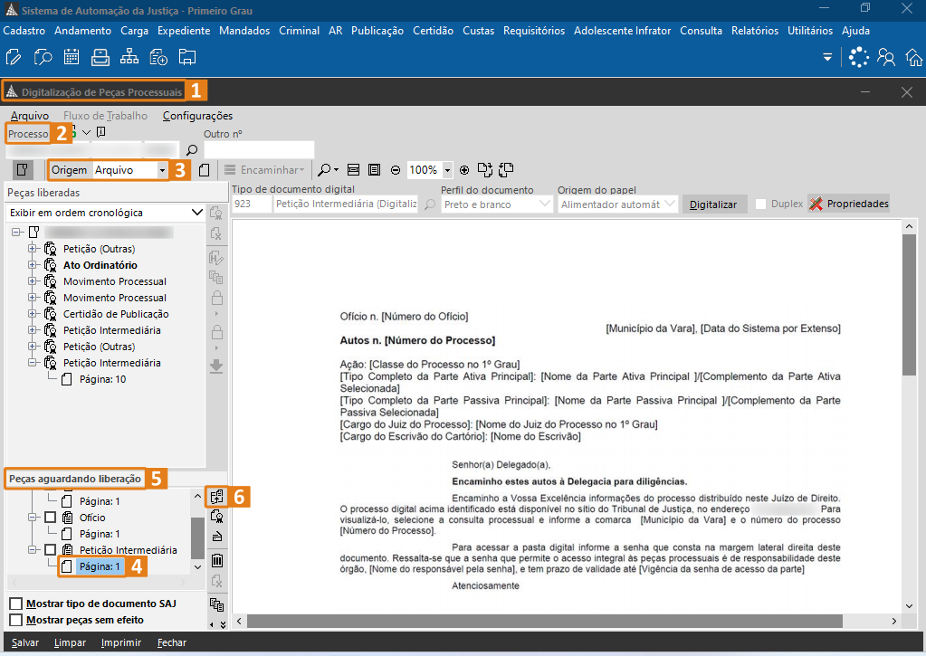Zoom out with the minus circle icon
This screenshot has height=656, width=926.
point(396,170)
